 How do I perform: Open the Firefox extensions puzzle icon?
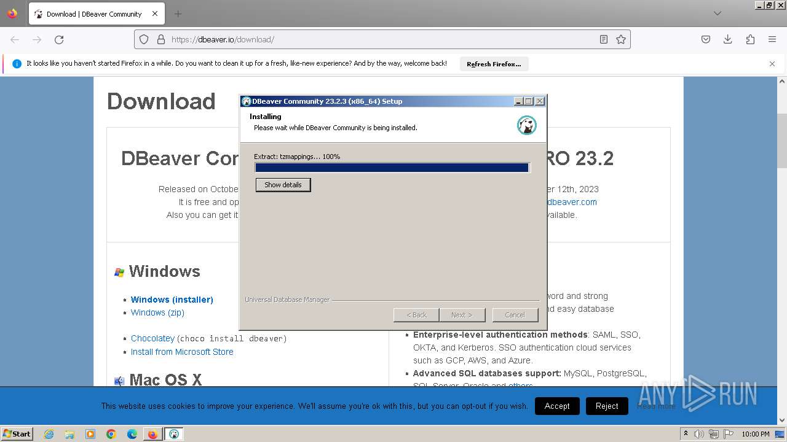click(x=750, y=39)
